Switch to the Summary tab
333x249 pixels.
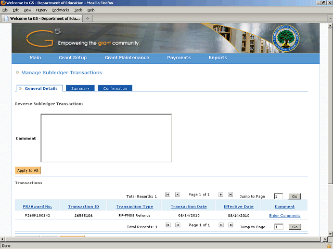80,88
